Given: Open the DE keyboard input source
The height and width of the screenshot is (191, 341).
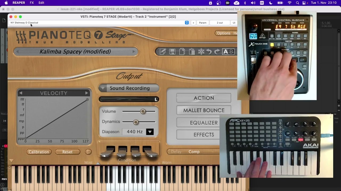Looking at the screenshot, I should point(262,3).
